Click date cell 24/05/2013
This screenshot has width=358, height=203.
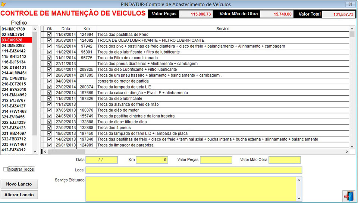66,116
